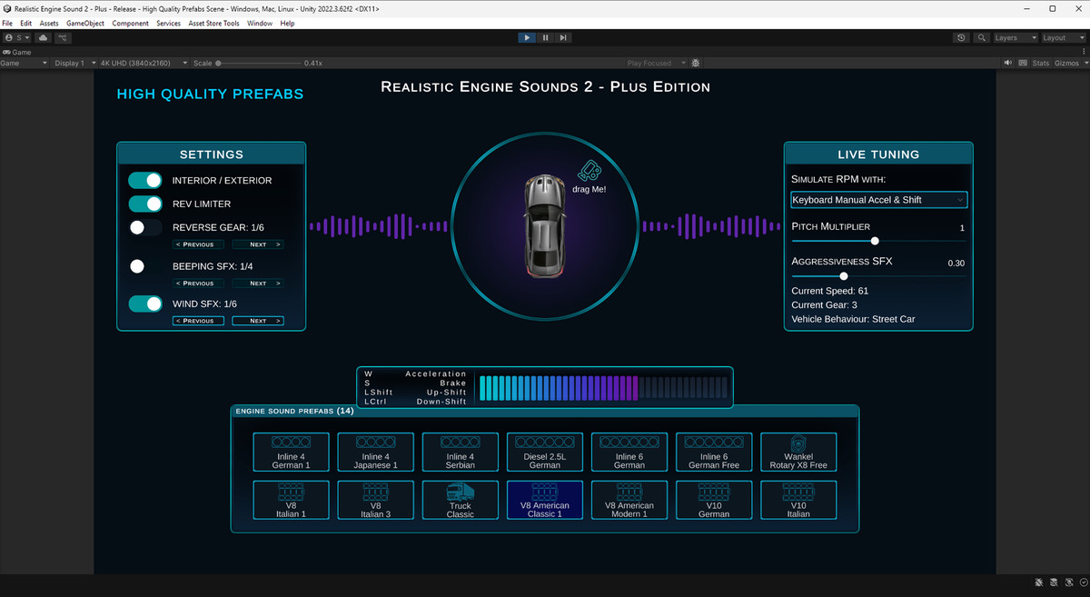Open the 4K UHD resolution dropdown

pos(144,63)
